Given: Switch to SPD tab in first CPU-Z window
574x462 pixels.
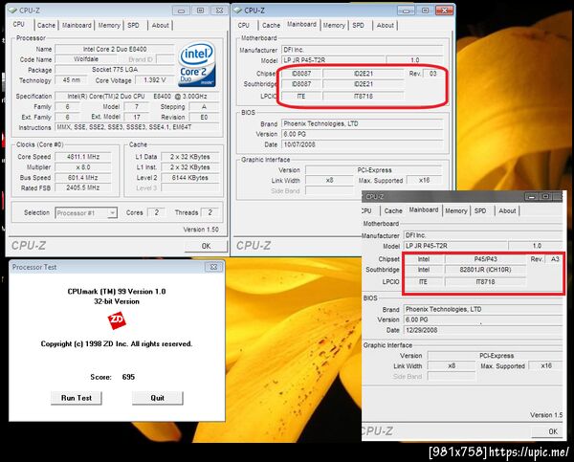Looking at the screenshot, I should (x=133, y=25).
